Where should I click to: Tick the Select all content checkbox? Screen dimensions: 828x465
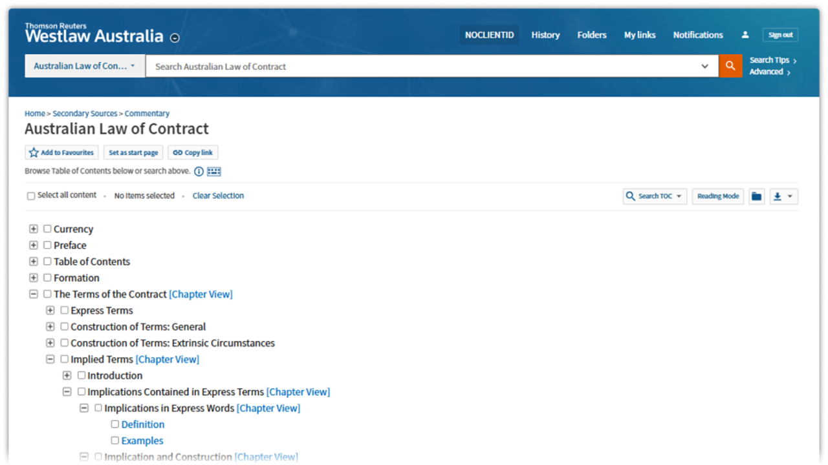tap(30, 196)
